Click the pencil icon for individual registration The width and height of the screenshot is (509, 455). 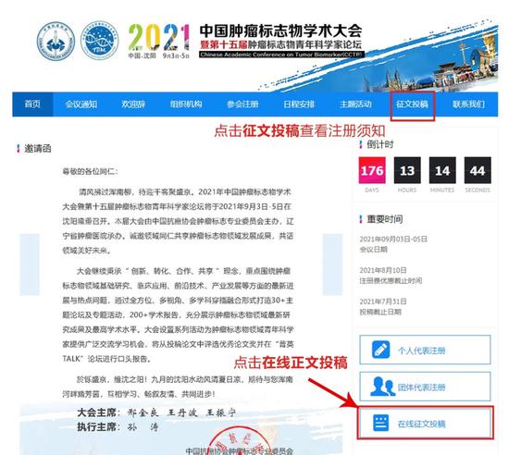tap(380, 350)
